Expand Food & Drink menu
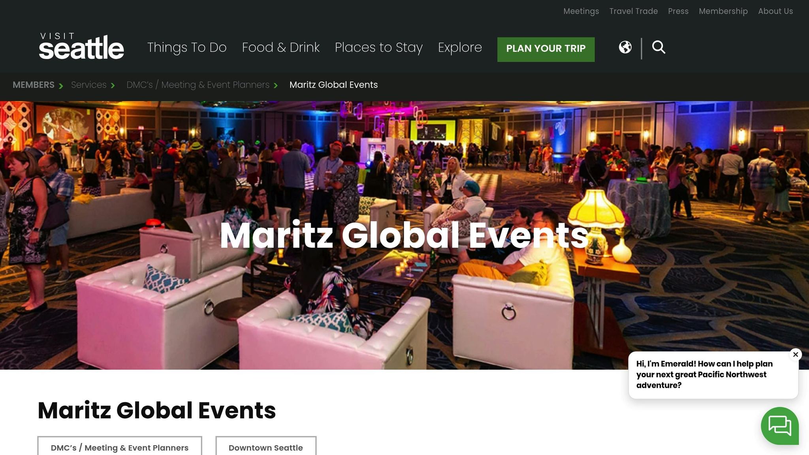 [281, 47]
